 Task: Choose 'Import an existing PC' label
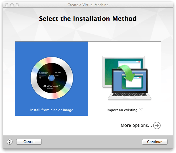[125, 110]
